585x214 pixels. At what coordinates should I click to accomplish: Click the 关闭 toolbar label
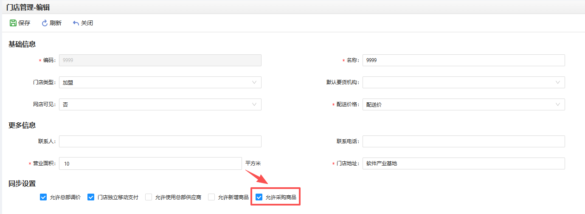(x=87, y=23)
